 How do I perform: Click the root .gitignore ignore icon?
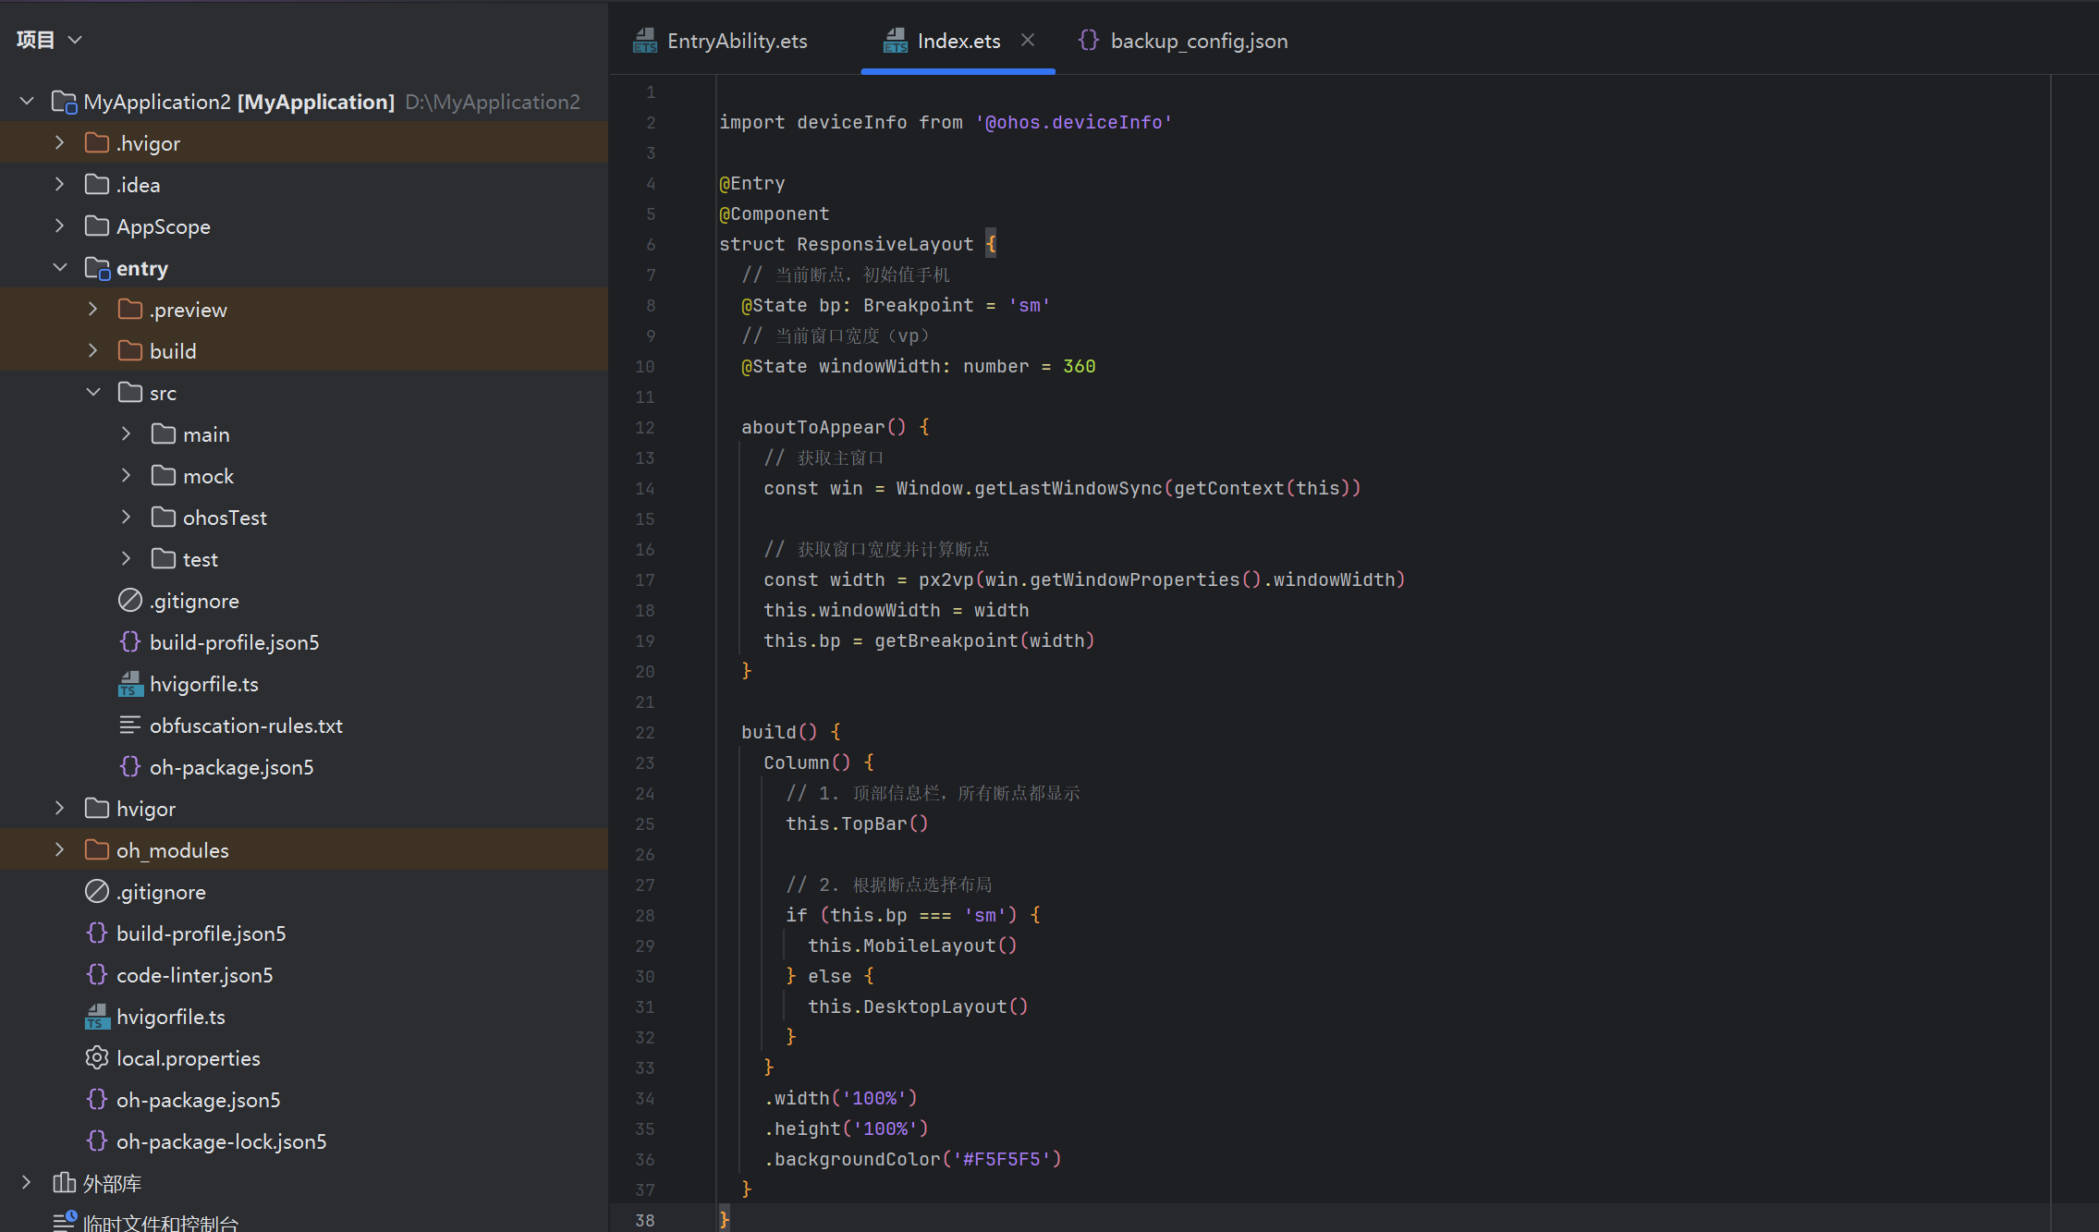tap(97, 891)
